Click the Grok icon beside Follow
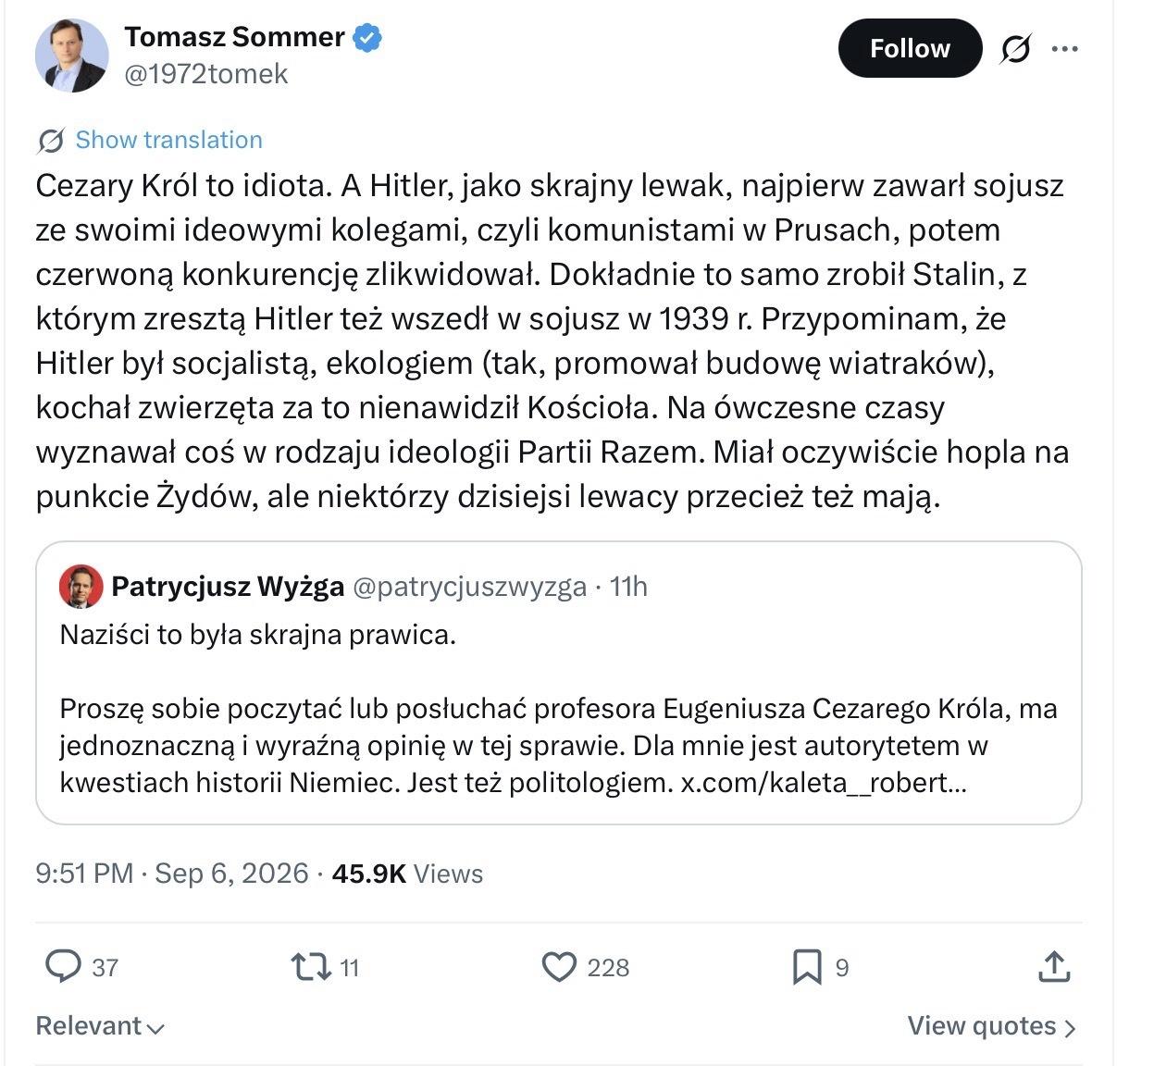 click(1015, 49)
